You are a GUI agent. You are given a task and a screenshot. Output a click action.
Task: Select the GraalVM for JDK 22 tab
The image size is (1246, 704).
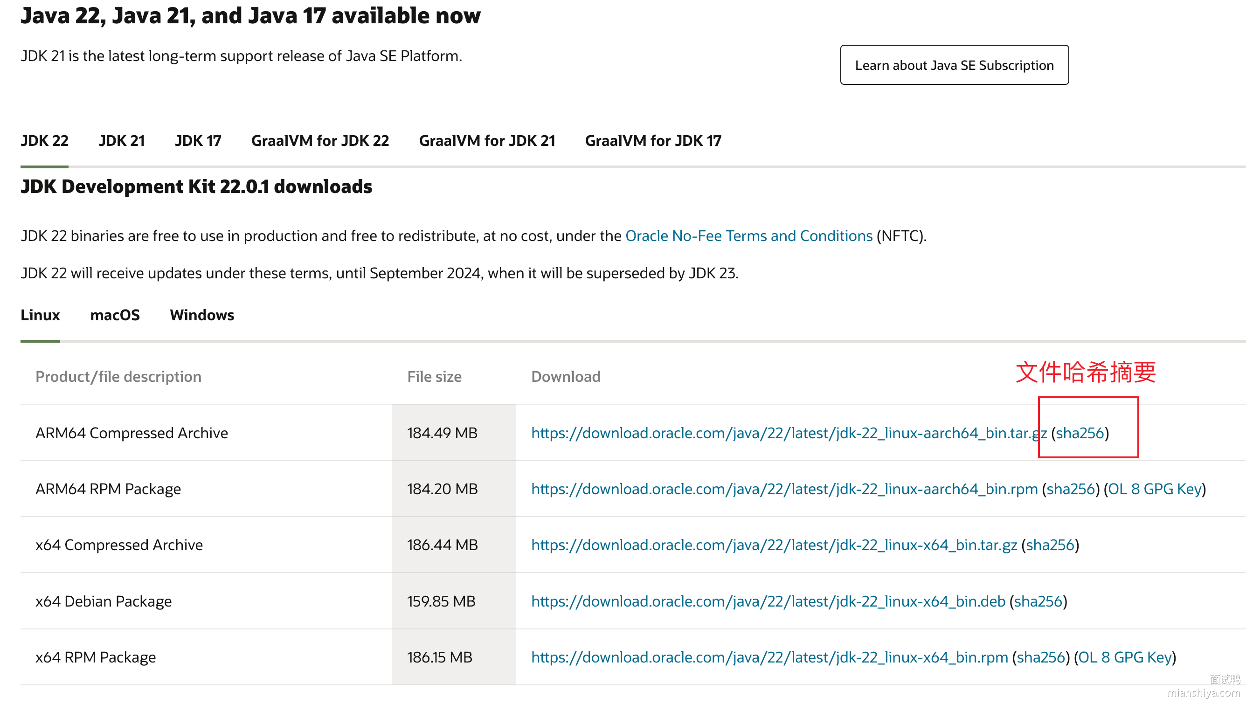pyautogui.click(x=320, y=141)
